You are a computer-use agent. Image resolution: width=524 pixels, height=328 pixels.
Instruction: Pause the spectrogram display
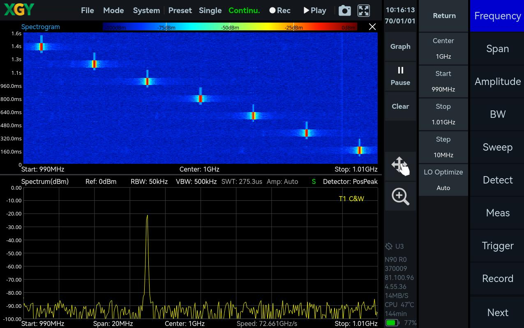pyautogui.click(x=400, y=76)
